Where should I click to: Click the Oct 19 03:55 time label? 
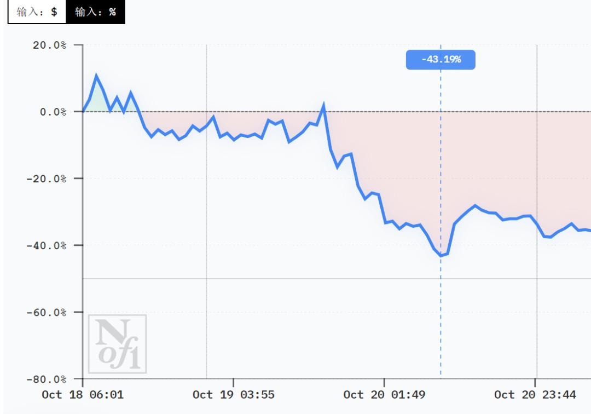[234, 394]
